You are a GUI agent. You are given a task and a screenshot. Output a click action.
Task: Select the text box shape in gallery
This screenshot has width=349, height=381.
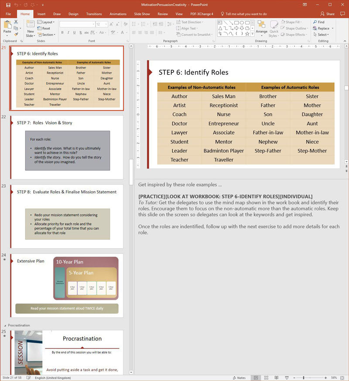point(220,23)
